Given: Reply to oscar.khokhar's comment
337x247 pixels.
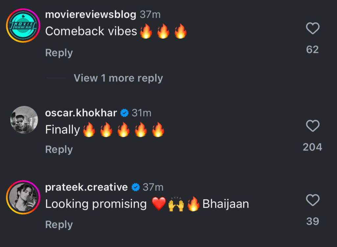Looking at the screenshot, I should click(x=59, y=150).
